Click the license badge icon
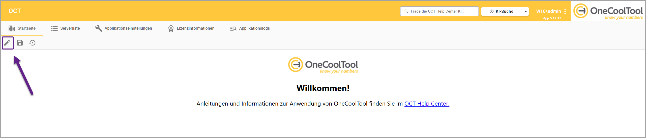Screen dimensions: 646x138 (171, 28)
